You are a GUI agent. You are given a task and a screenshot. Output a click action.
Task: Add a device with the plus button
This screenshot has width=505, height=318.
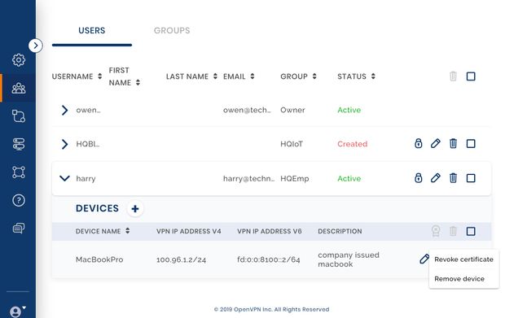pyautogui.click(x=135, y=209)
